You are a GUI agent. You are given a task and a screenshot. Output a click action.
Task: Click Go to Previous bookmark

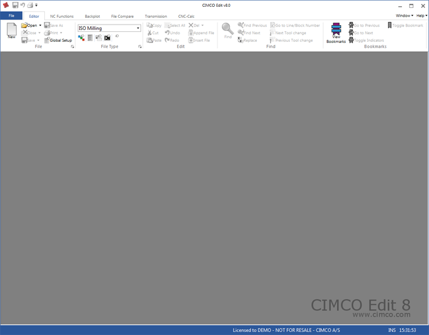(364, 25)
